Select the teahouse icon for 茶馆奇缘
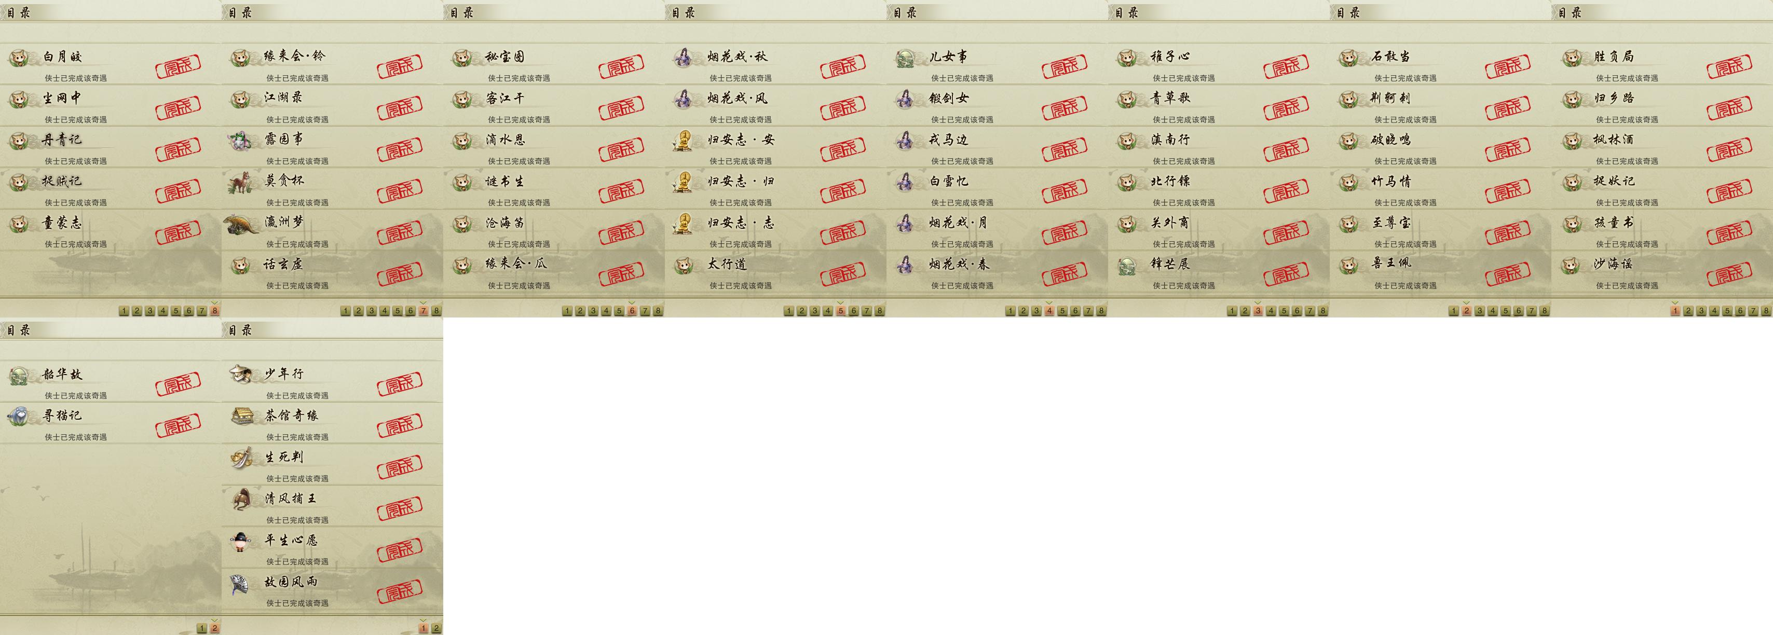Viewport: 1773px width, 635px height. tap(241, 416)
